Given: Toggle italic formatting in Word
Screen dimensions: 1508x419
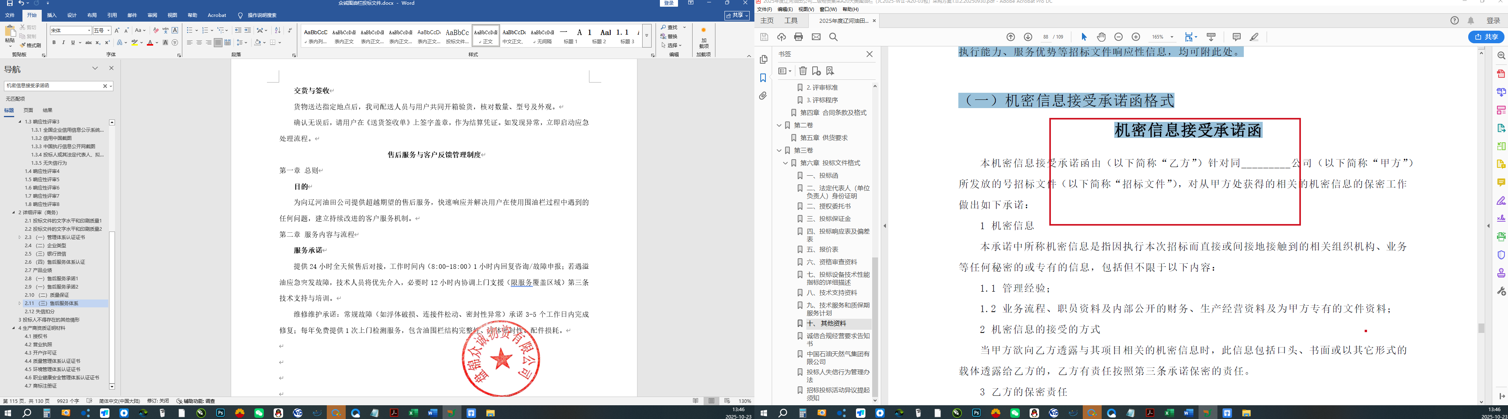Looking at the screenshot, I should [63, 43].
